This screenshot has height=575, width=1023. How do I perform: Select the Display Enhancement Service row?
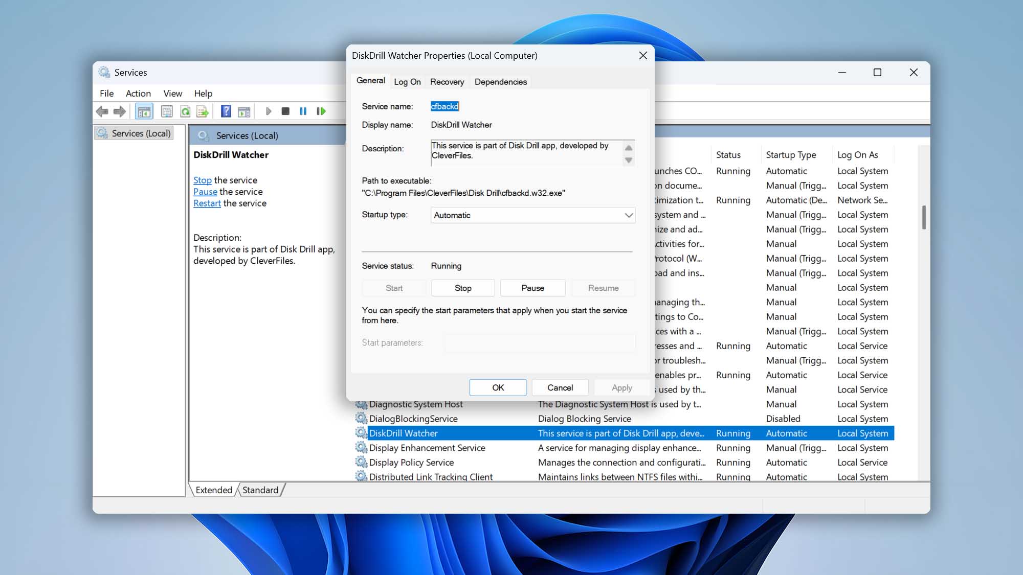[624, 447]
